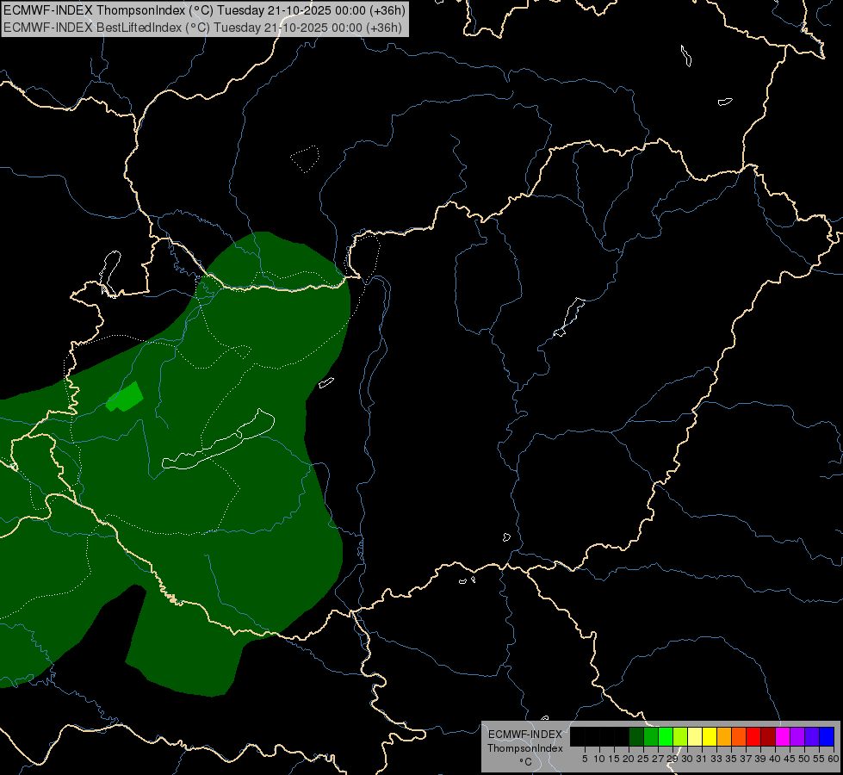Click the 'ThompsonIndex' label in the legend
This screenshot has width=843, height=775.
point(525,748)
